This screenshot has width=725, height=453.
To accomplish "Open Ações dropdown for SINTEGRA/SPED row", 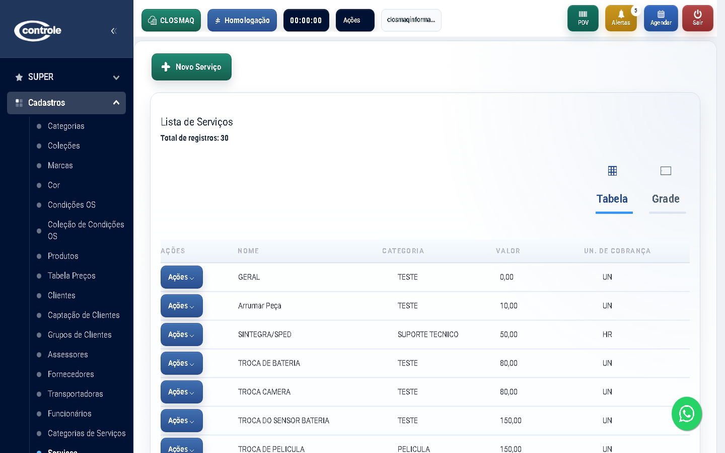I will [x=181, y=335].
